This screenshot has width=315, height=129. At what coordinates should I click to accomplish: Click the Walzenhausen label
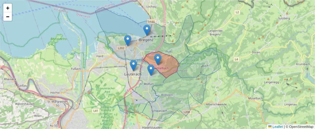point(25,104)
